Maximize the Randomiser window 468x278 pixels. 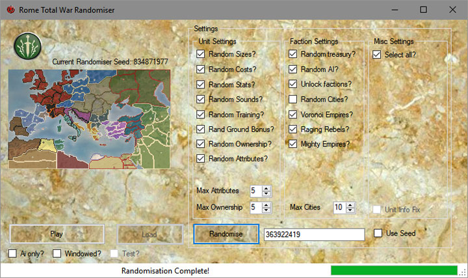(x=423, y=10)
